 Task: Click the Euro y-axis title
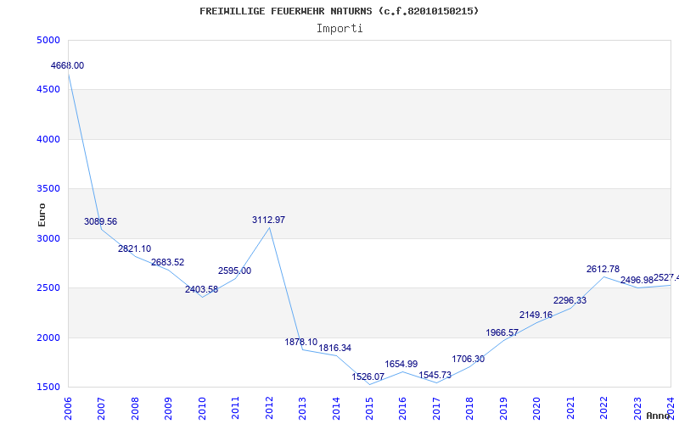pos(42,214)
